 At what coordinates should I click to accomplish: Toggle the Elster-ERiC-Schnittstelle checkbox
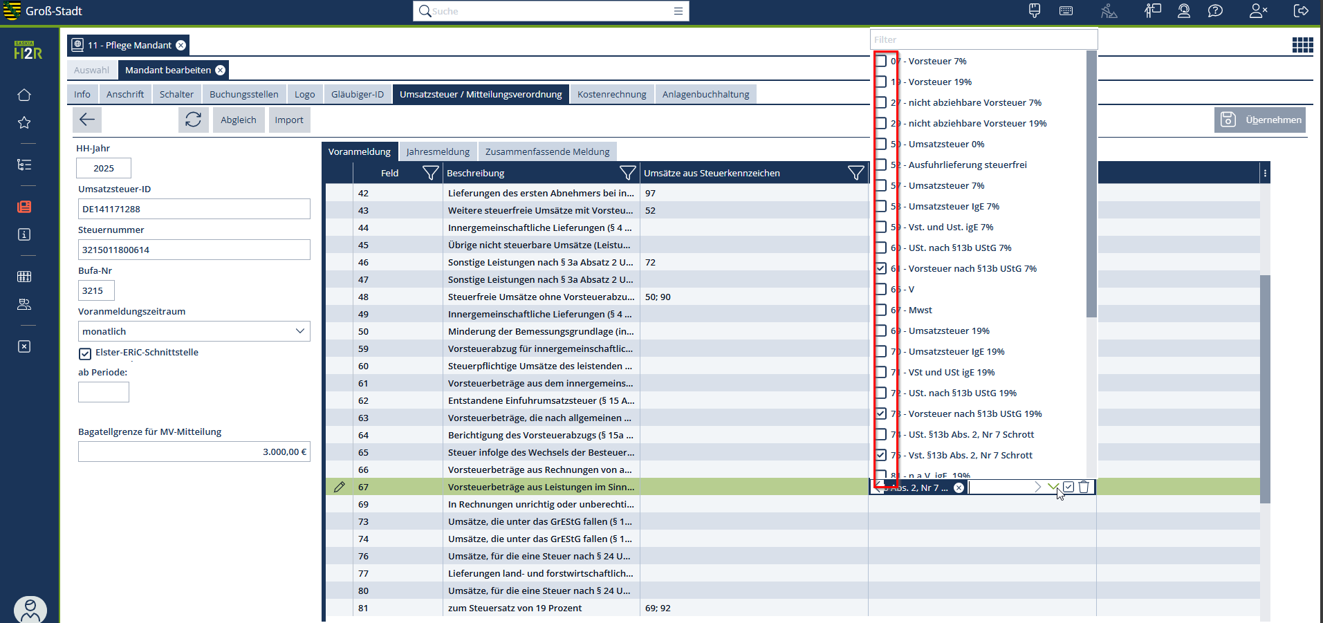tap(85, 353)
